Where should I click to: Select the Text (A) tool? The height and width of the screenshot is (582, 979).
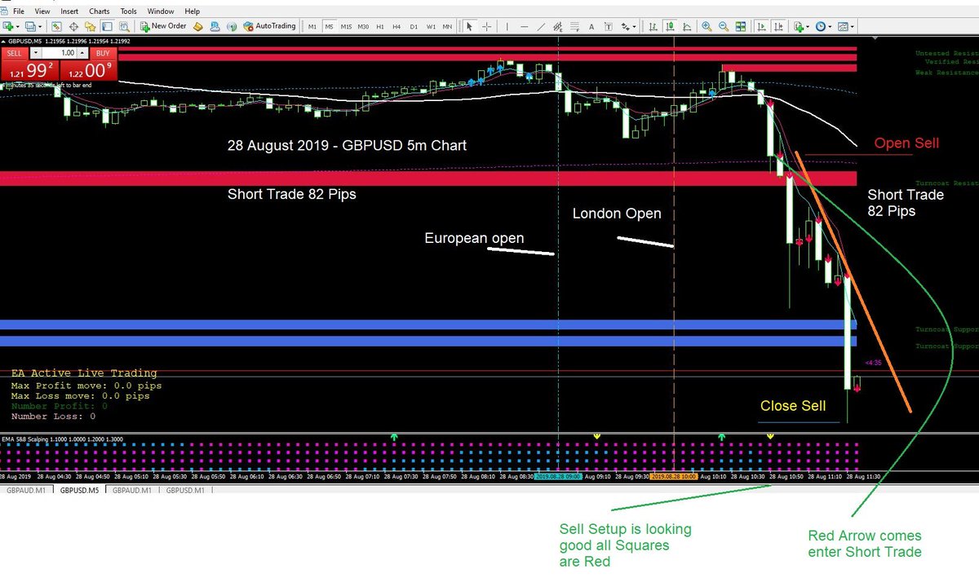click(591, 26)
